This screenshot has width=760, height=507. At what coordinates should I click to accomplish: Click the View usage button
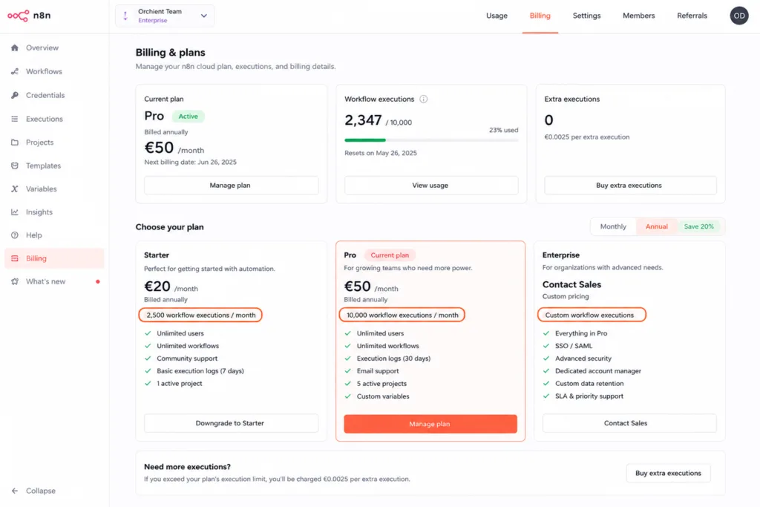pos(431,185)
